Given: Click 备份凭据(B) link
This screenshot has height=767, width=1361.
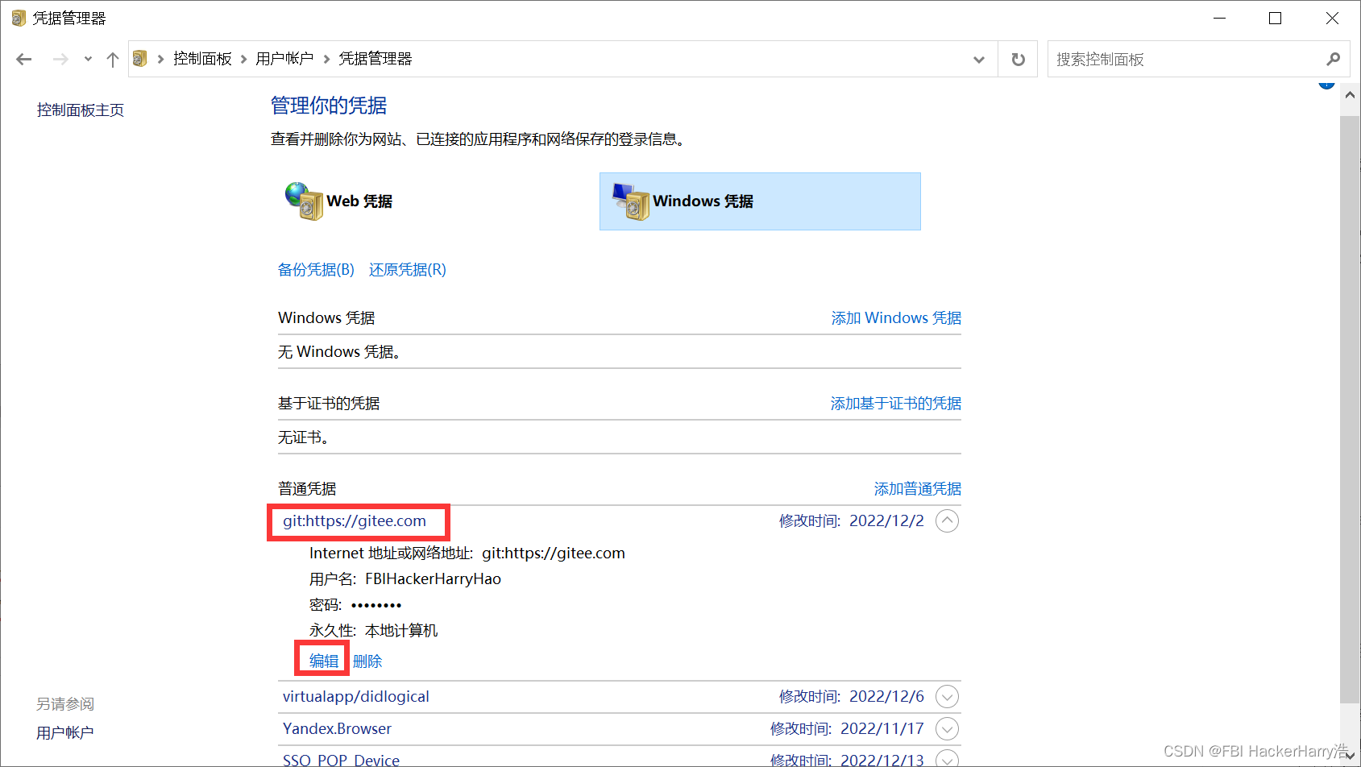Looking at the screenshot, I should (316, 269).
